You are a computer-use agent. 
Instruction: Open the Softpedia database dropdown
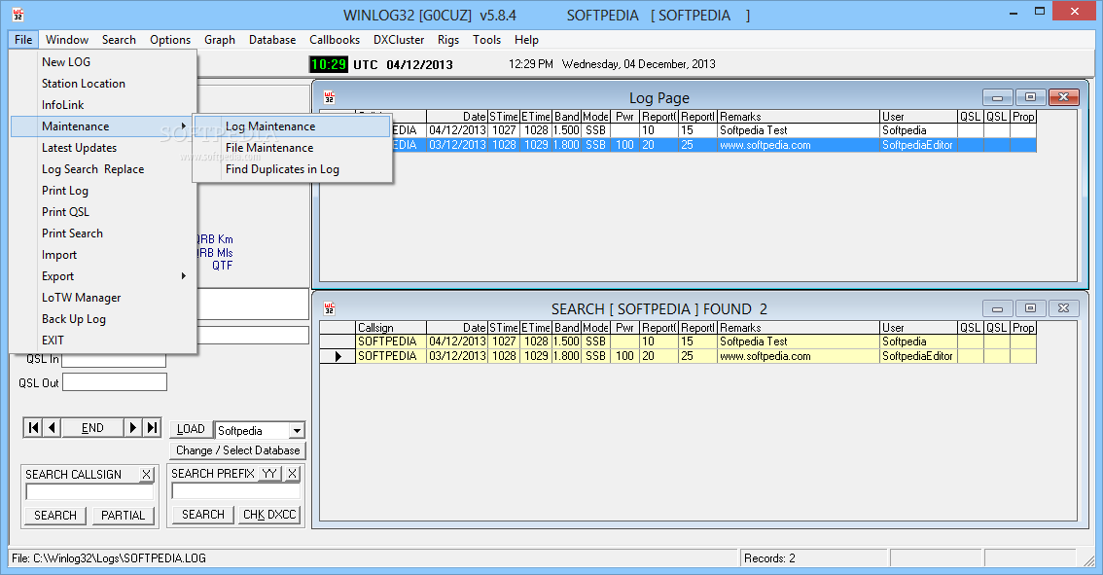pos(297,430)
